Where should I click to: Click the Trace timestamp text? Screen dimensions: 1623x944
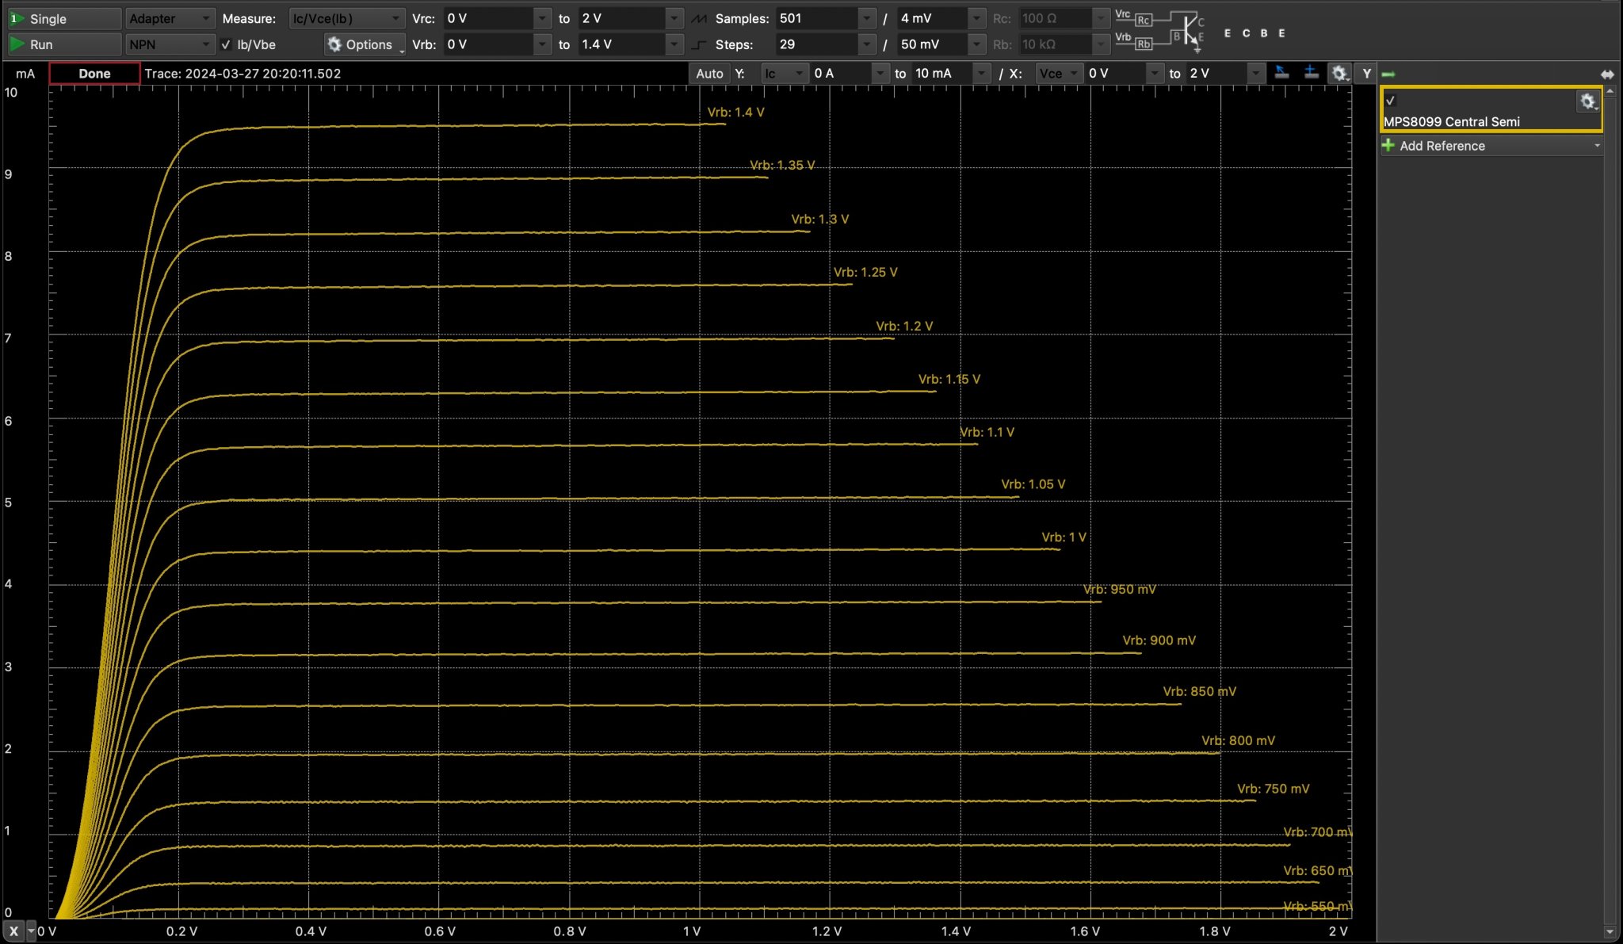click(242, 74)
